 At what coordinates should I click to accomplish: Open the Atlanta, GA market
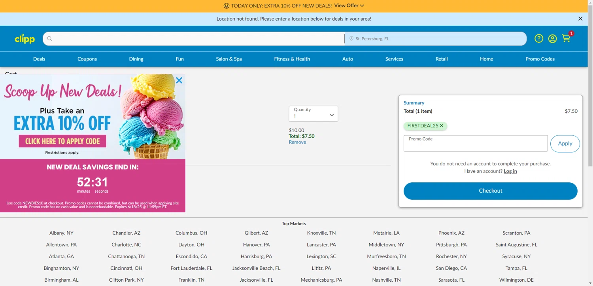(x=61, y=256)
